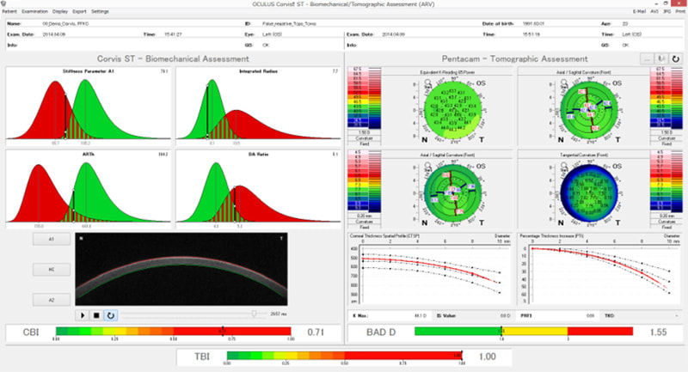Viewport: 688px width, 372px height.
Task: Click the TBI color bar indicator
Action: [345, 356]
